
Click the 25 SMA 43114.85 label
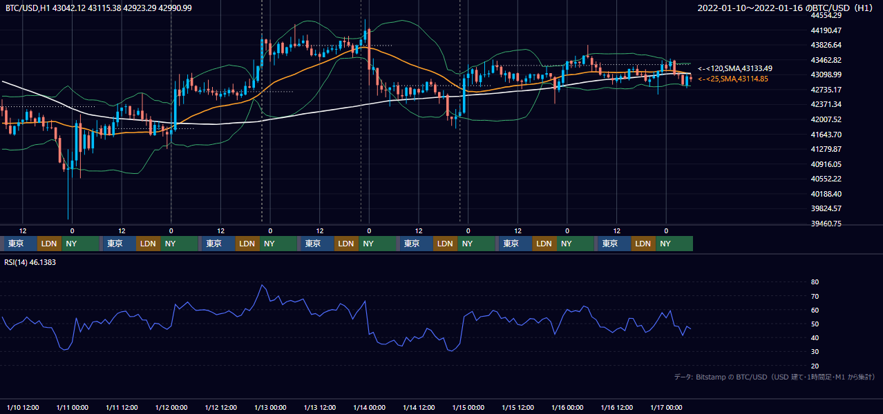[x=733, y=79]
